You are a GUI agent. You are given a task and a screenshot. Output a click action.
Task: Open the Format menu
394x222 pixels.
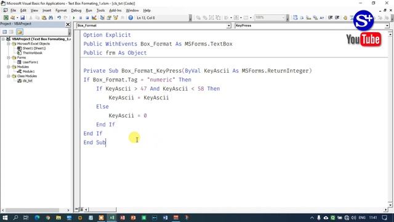click(x=61, y=10)
